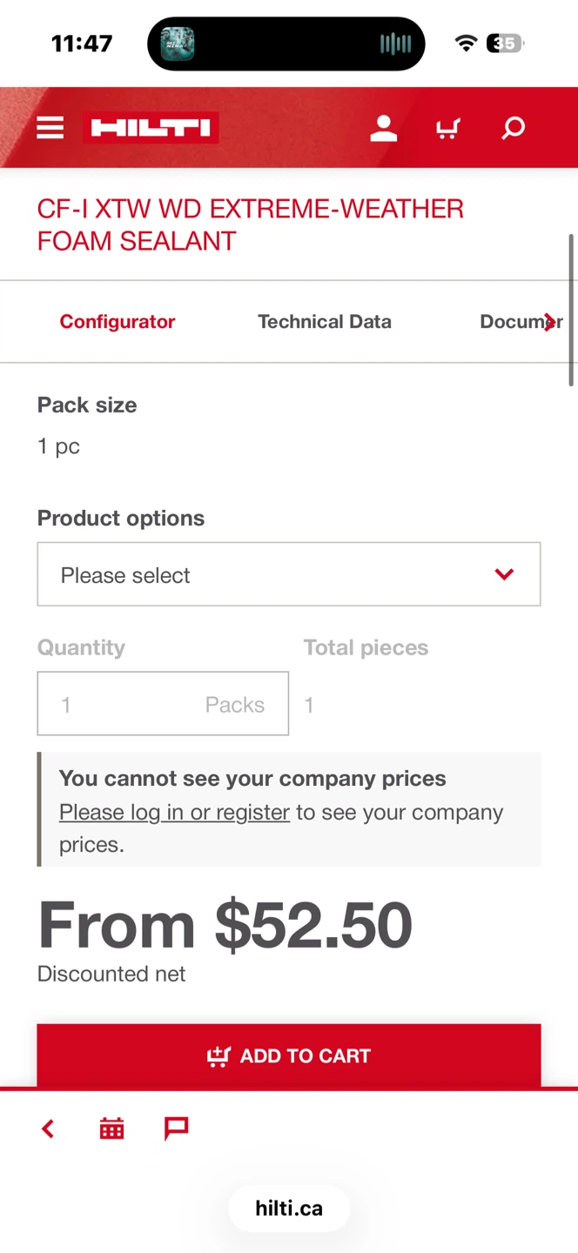Viewport: 578px width, 1253px height.
Task: Go back using the red arrow
Action: click(48, 1129)
